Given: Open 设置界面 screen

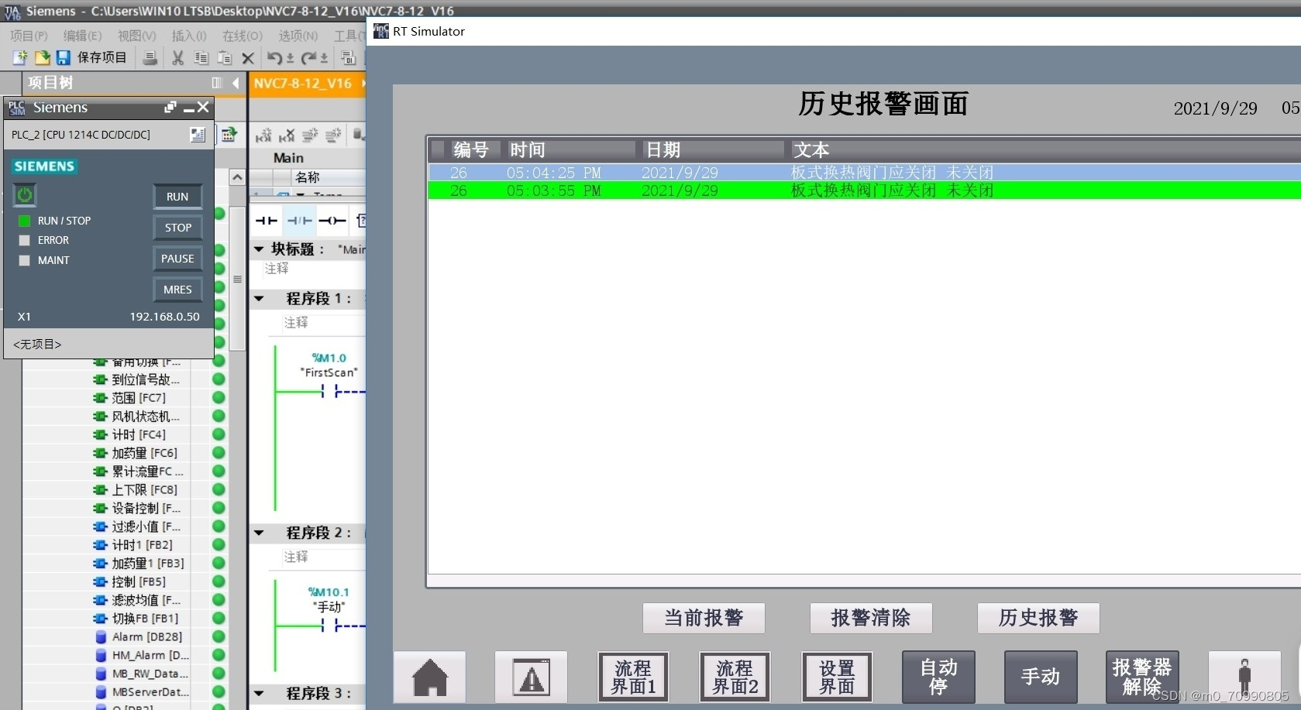Looking at the screenshot, I should coord(837,677).
